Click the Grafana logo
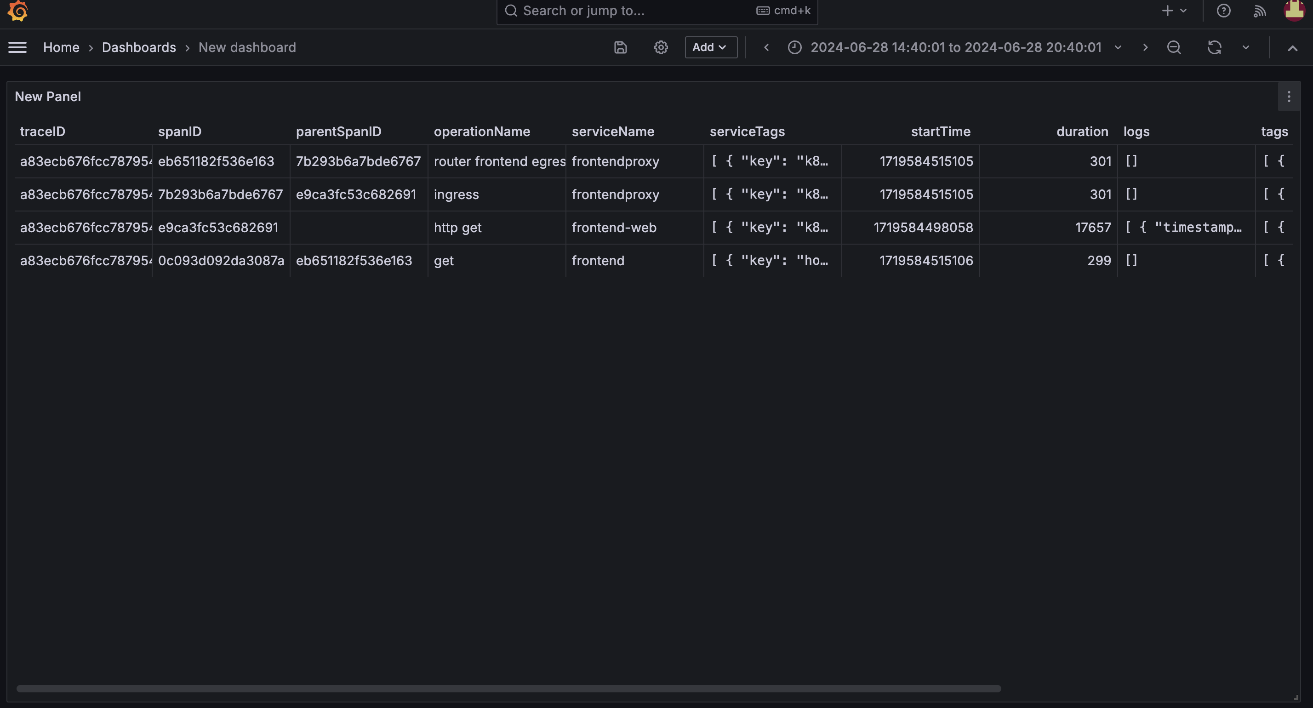1313x708 pixels. click(x=18, y=11)
